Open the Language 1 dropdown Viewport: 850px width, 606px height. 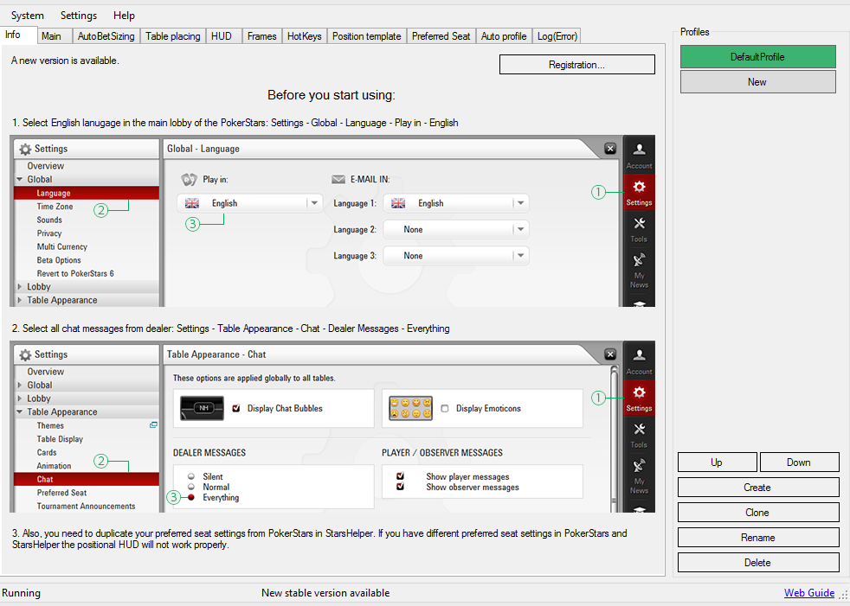(456, 203)
